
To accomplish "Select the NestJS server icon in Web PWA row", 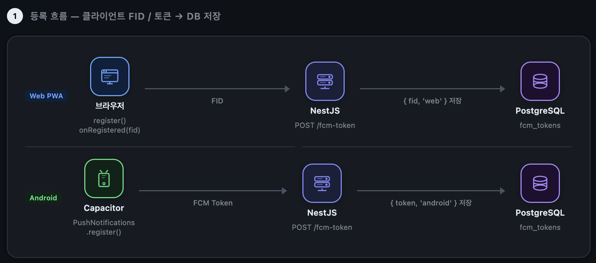I will click(325, 81).
